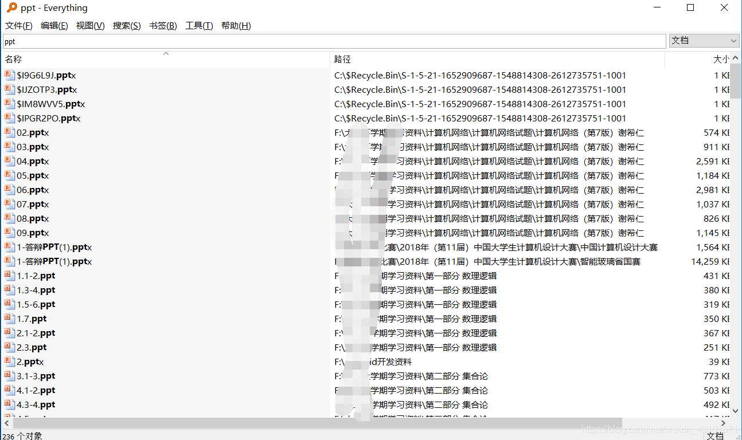
Task: Maximize the Everything window
Action: coord(690,7)
